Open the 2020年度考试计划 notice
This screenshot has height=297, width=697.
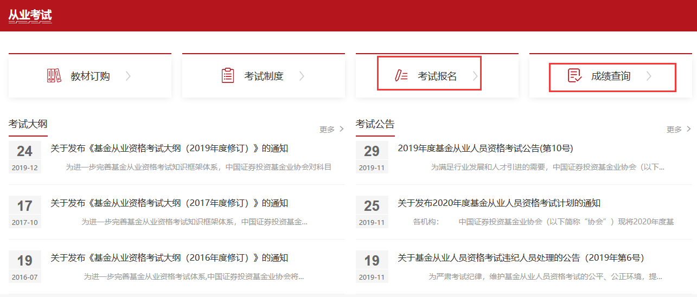coord(499,203)
